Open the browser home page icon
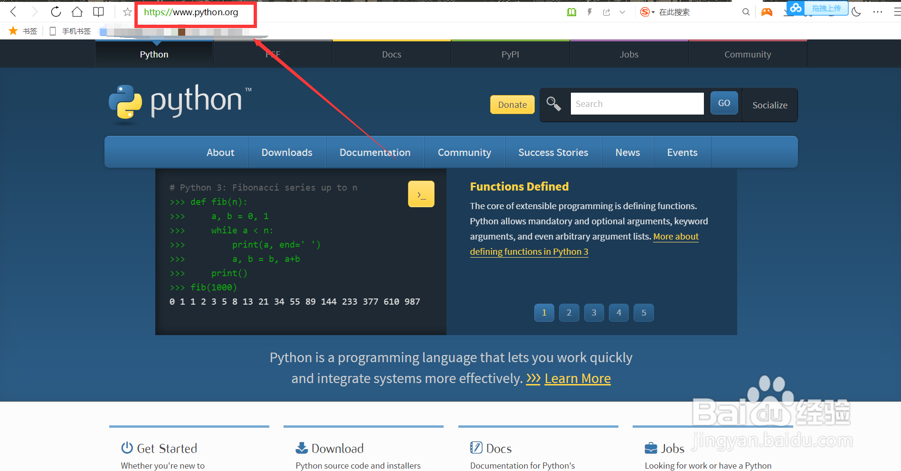Image resolution: width=901 pixels, height=471 pixels. point(77,12)
